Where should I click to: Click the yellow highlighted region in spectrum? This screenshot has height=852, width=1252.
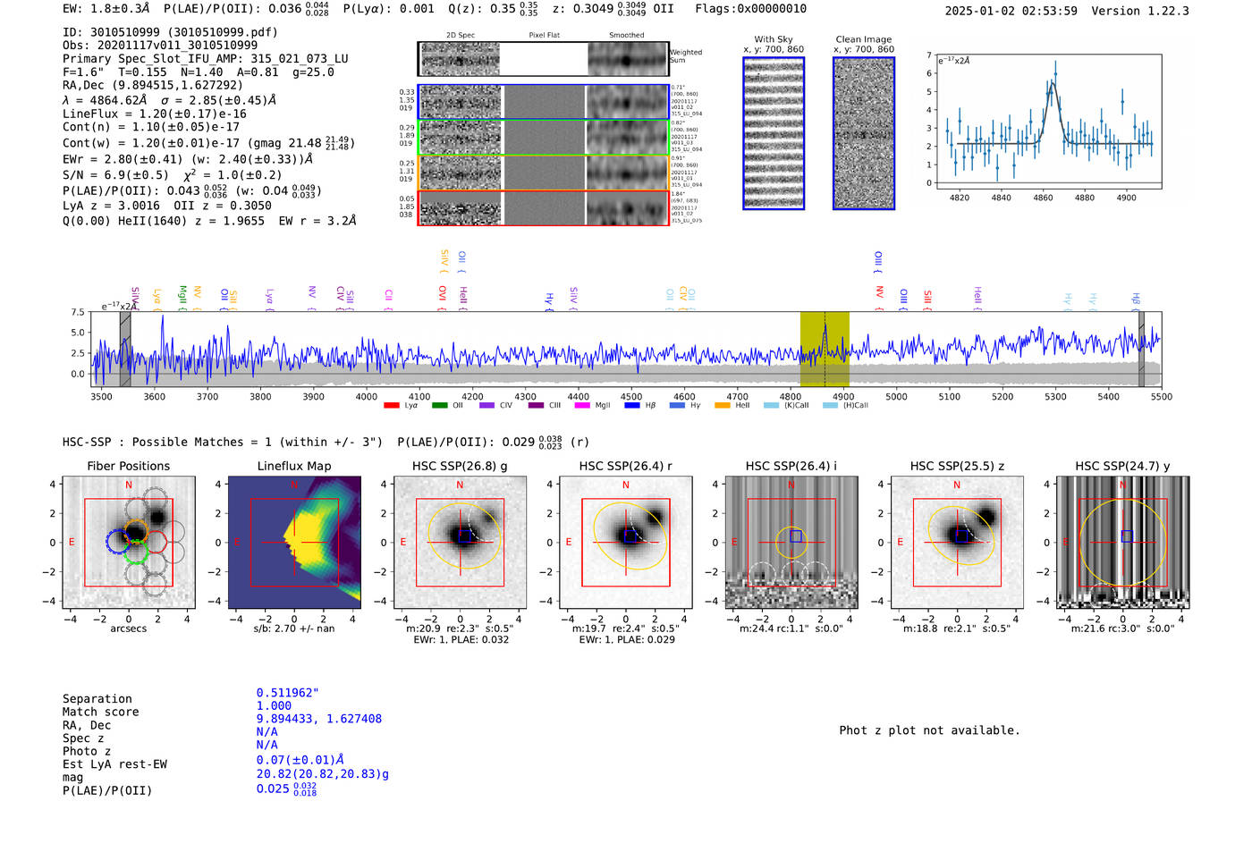coord(825,349)
